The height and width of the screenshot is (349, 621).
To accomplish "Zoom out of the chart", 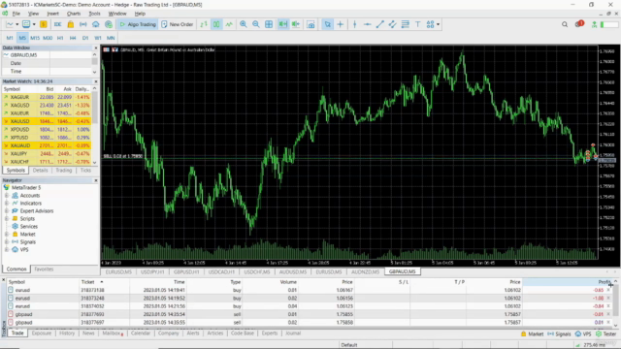I will coord(256,24).
